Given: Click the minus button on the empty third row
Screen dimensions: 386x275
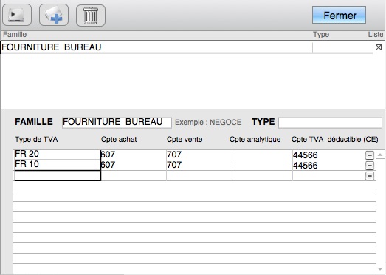Looking at the screenshot, I should pos(370,176).
